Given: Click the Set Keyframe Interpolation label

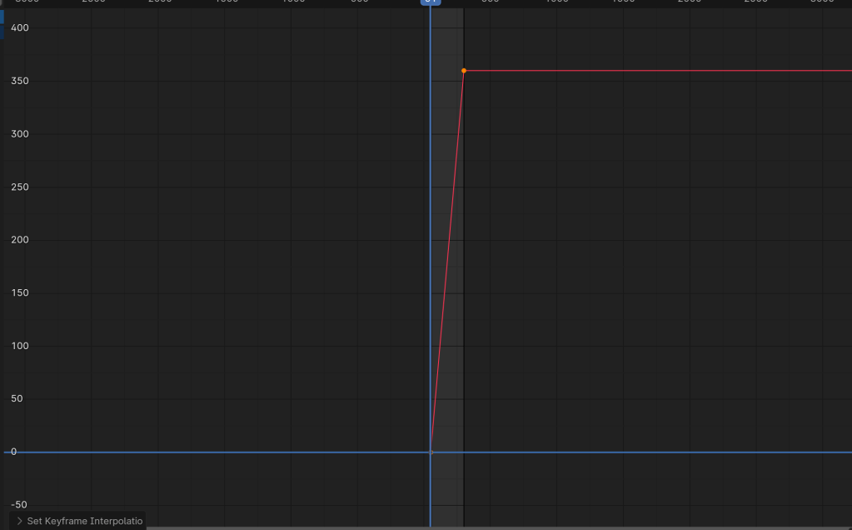Looking at the screenshot, I should [85, 521].
